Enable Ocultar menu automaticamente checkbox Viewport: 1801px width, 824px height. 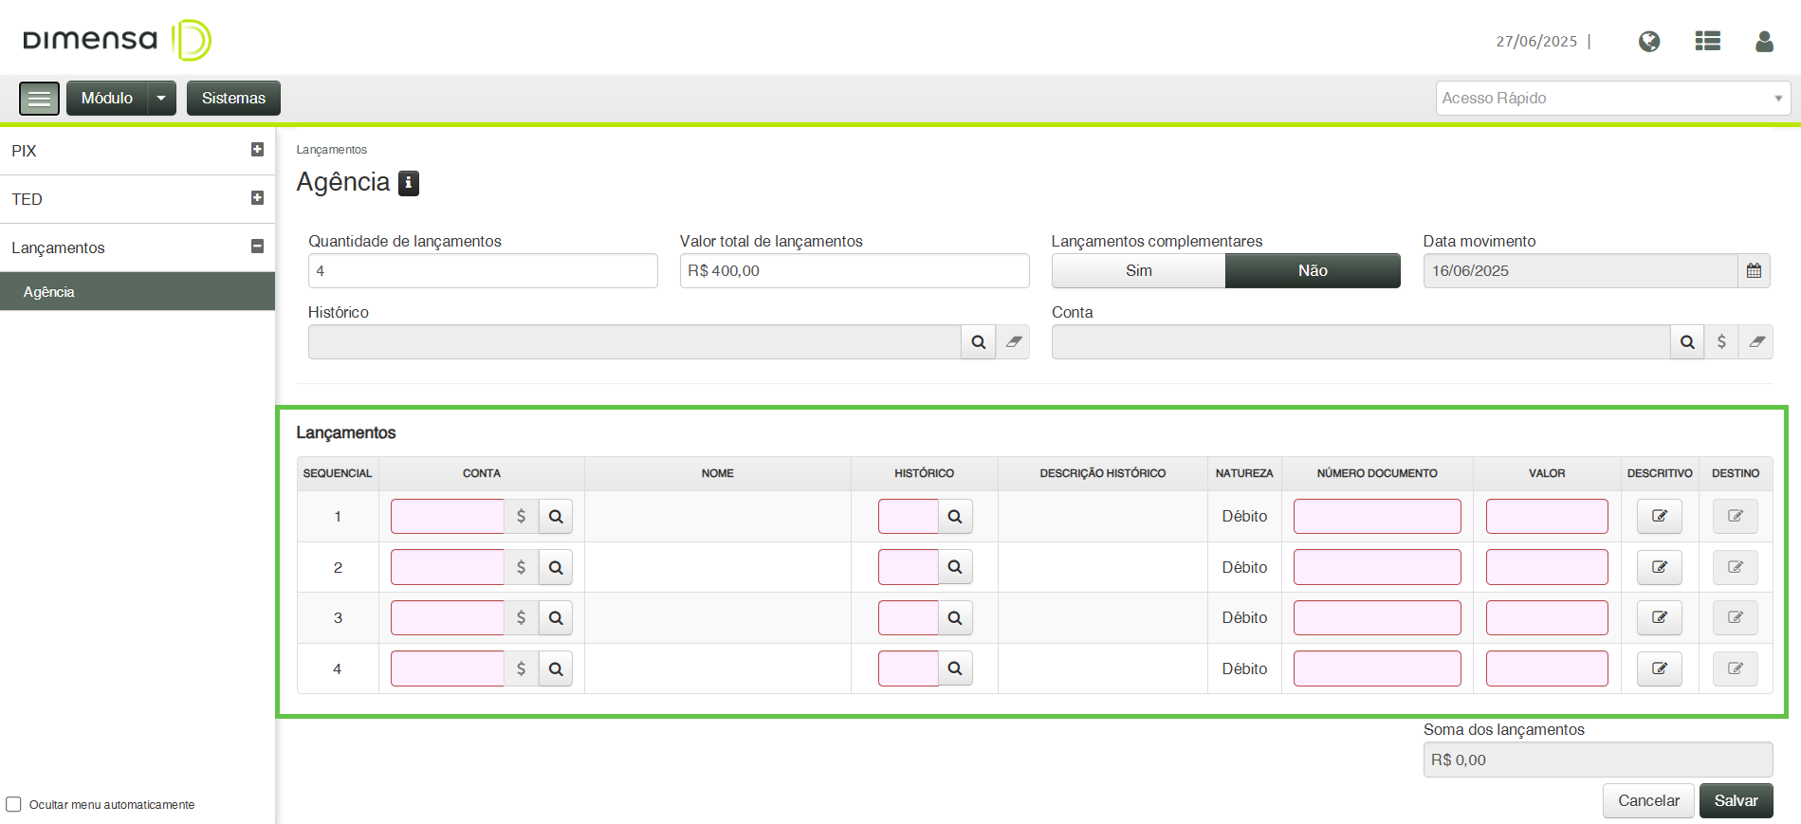(x=13, y=804)
